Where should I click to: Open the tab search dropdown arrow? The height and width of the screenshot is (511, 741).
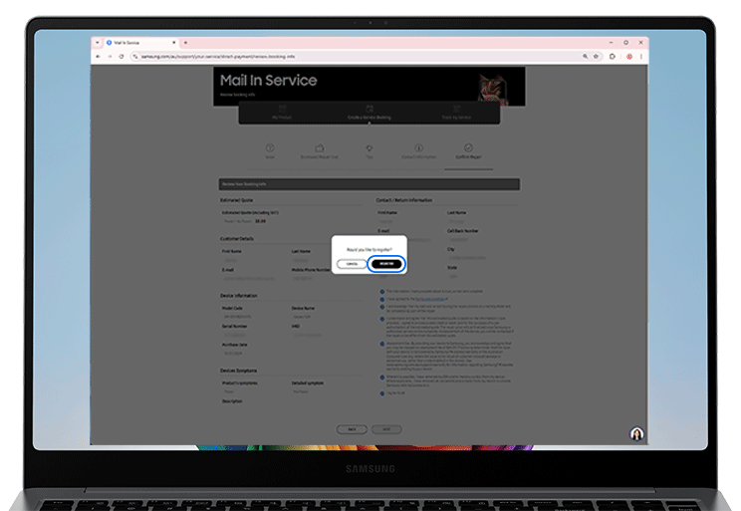[98, 43]
